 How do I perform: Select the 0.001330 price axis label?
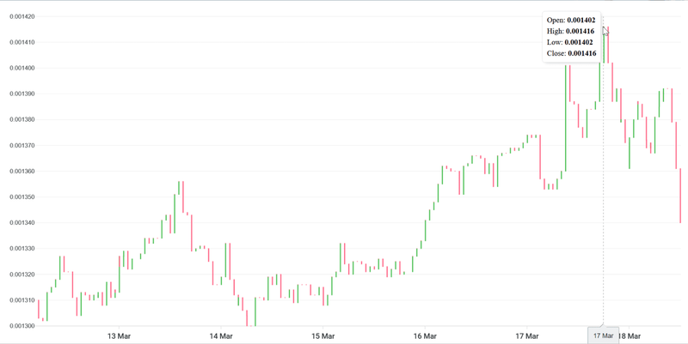[x=18, y=249]
